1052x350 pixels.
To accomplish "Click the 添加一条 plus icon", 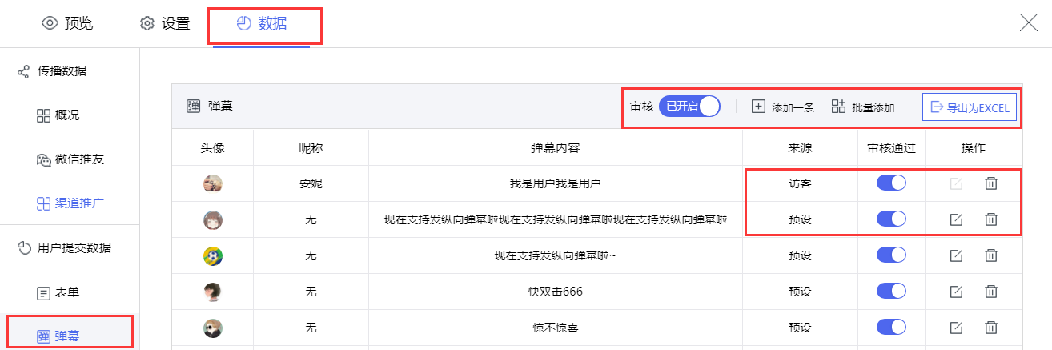I will (x=758, y=107).
